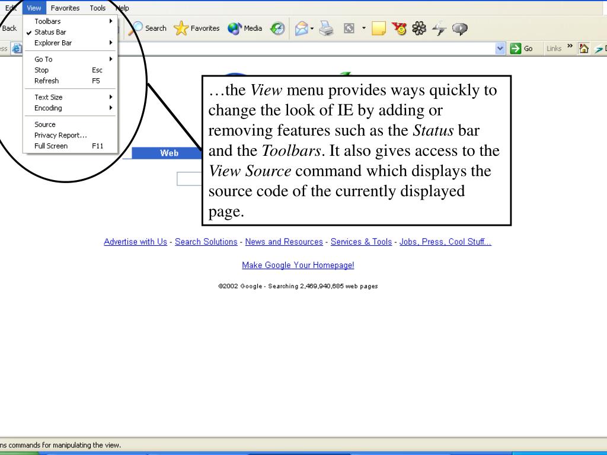Visit the Services & Tools link
This screenshot has width=607, height=455.
coord(361,242)
